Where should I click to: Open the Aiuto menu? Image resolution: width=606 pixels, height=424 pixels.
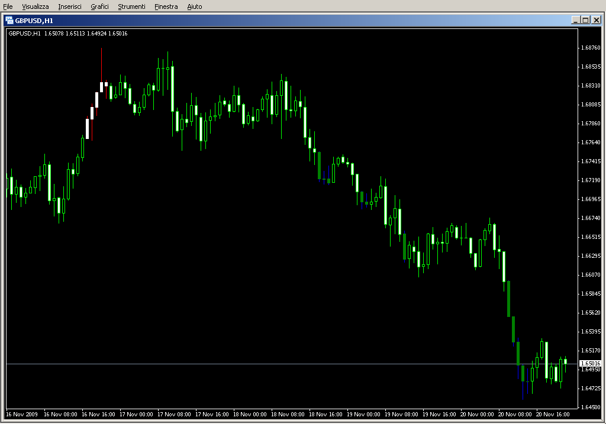point(194,7)
